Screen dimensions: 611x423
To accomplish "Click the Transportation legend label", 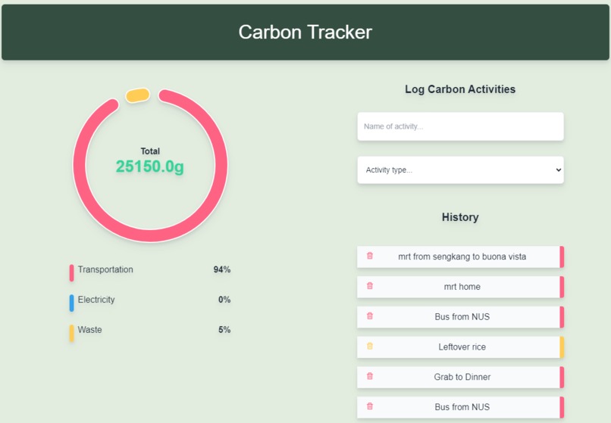I will click(x=105, y=269).
